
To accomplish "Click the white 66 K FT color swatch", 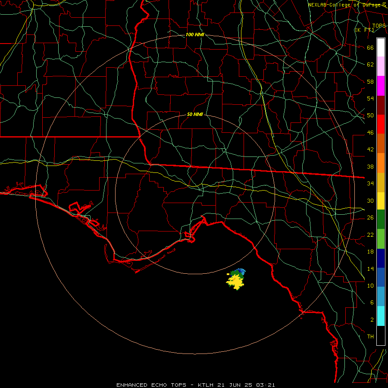I will click(x=381, y=47).
